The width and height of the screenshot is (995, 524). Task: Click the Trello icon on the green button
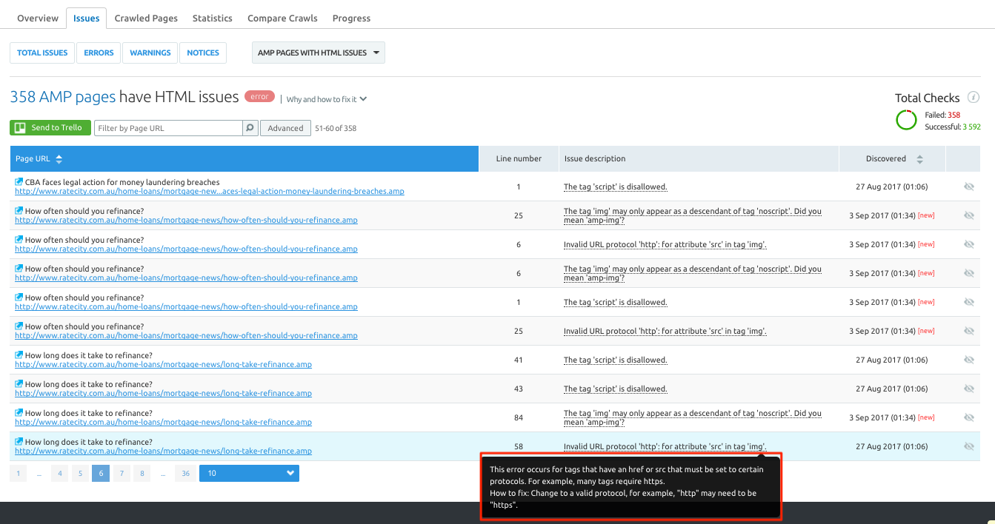pyautogui.click(x=19, y=127)
